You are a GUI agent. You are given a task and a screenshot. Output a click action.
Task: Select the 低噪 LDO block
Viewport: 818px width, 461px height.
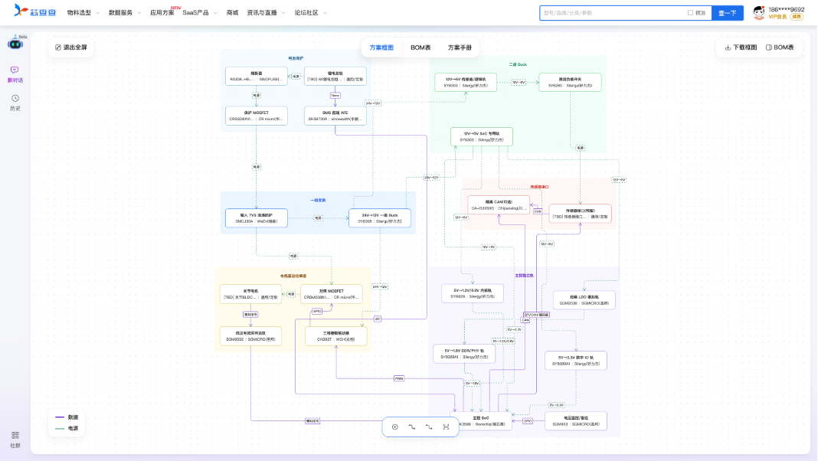coord(584,300)
